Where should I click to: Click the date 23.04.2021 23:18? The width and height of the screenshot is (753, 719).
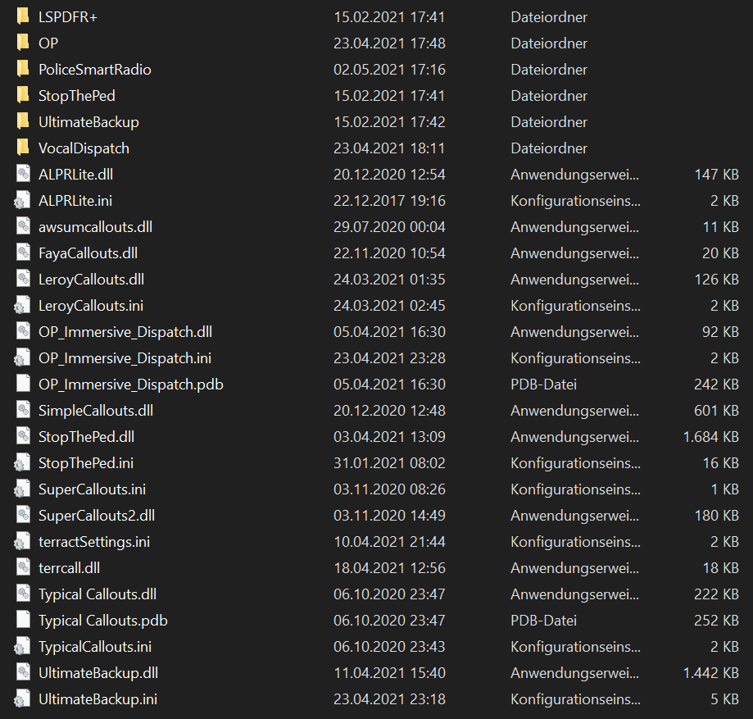click(x=389, y=699)
